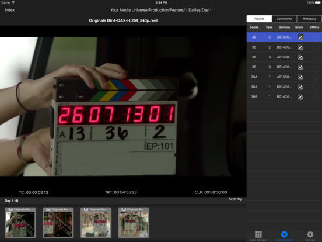Select playlist row 36 take 3 B014C0
322x242 pixels.
[284, 67]
